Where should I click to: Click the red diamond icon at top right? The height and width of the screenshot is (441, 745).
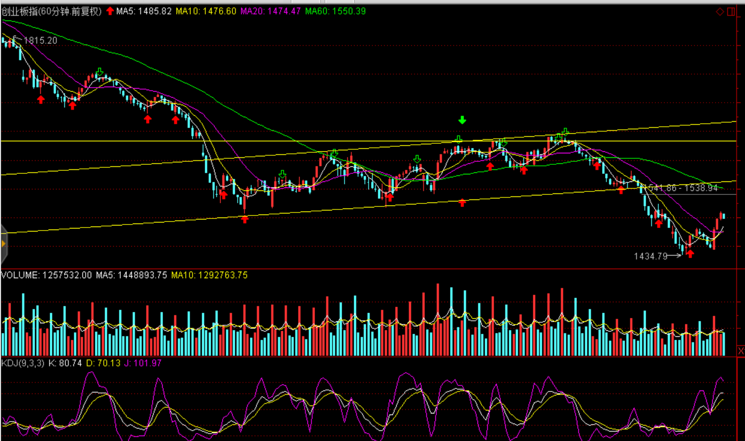pos(720,12)
